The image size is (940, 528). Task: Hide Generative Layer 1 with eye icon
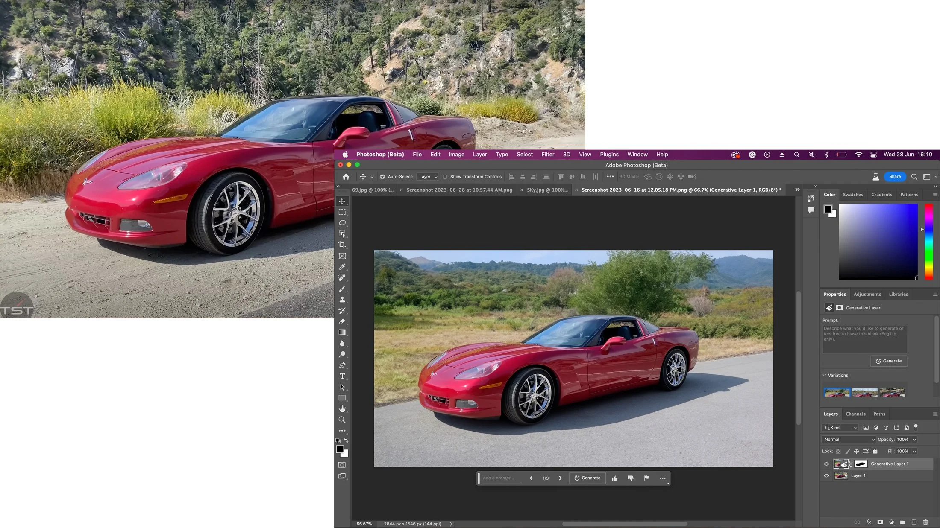click(x=826, y=464)
